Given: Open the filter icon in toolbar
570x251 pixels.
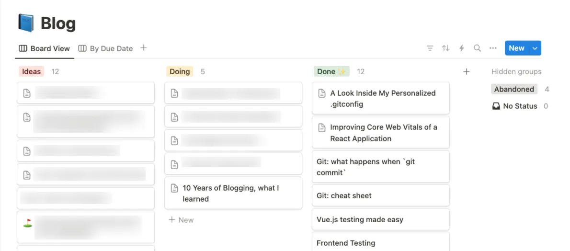Looking at the screenshot, I should coord(430,48).
